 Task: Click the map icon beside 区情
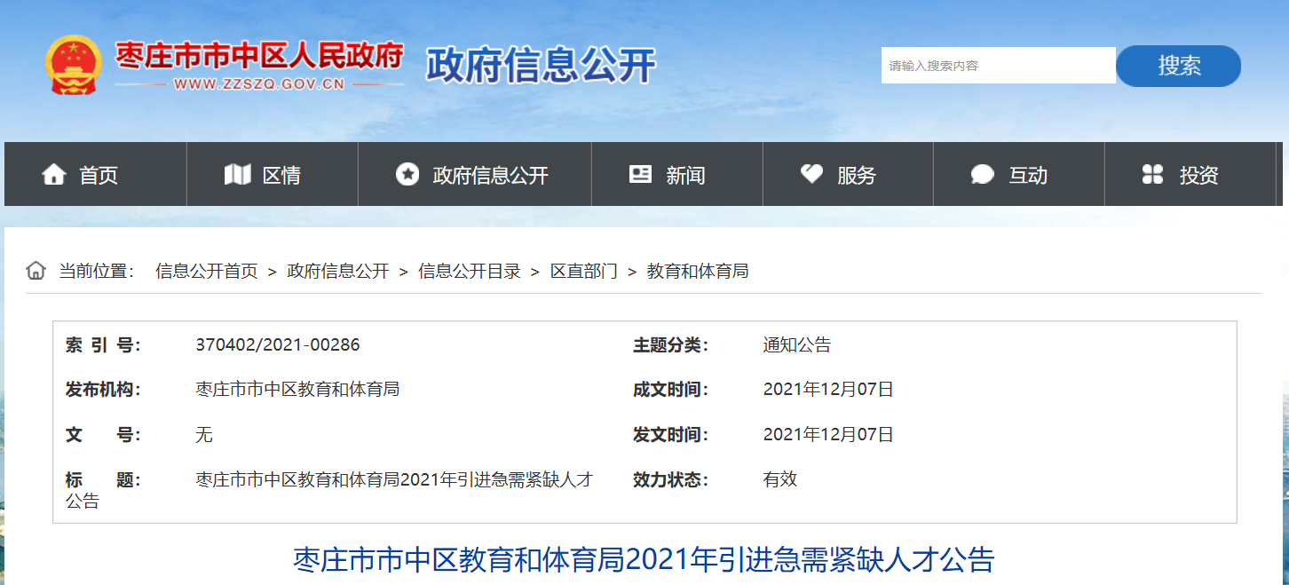click(237, 174)
